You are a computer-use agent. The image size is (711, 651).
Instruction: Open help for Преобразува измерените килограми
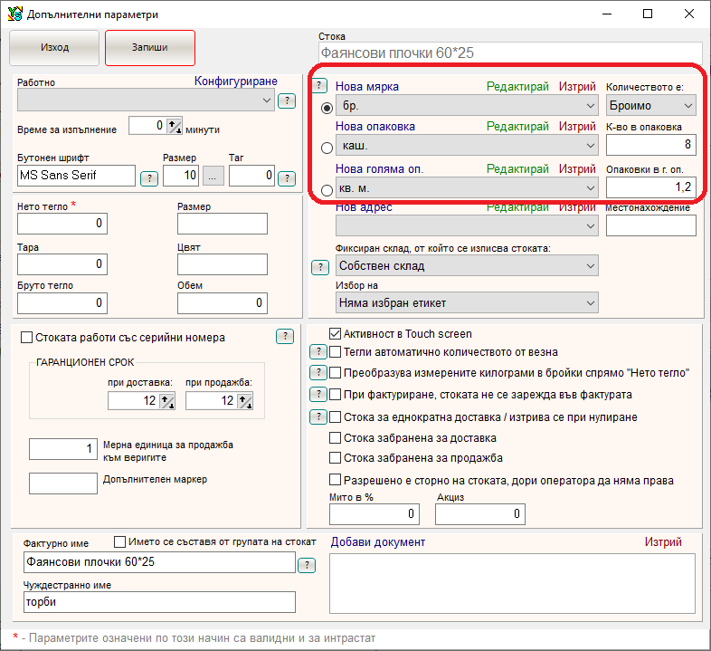tap(318, 373)
